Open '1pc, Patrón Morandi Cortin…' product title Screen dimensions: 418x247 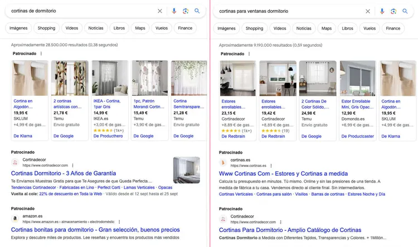pyautogui.click(x=149, y=104)
